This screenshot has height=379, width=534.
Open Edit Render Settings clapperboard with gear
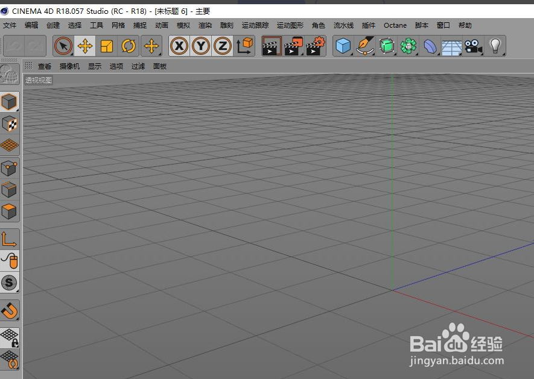(316, 46)
